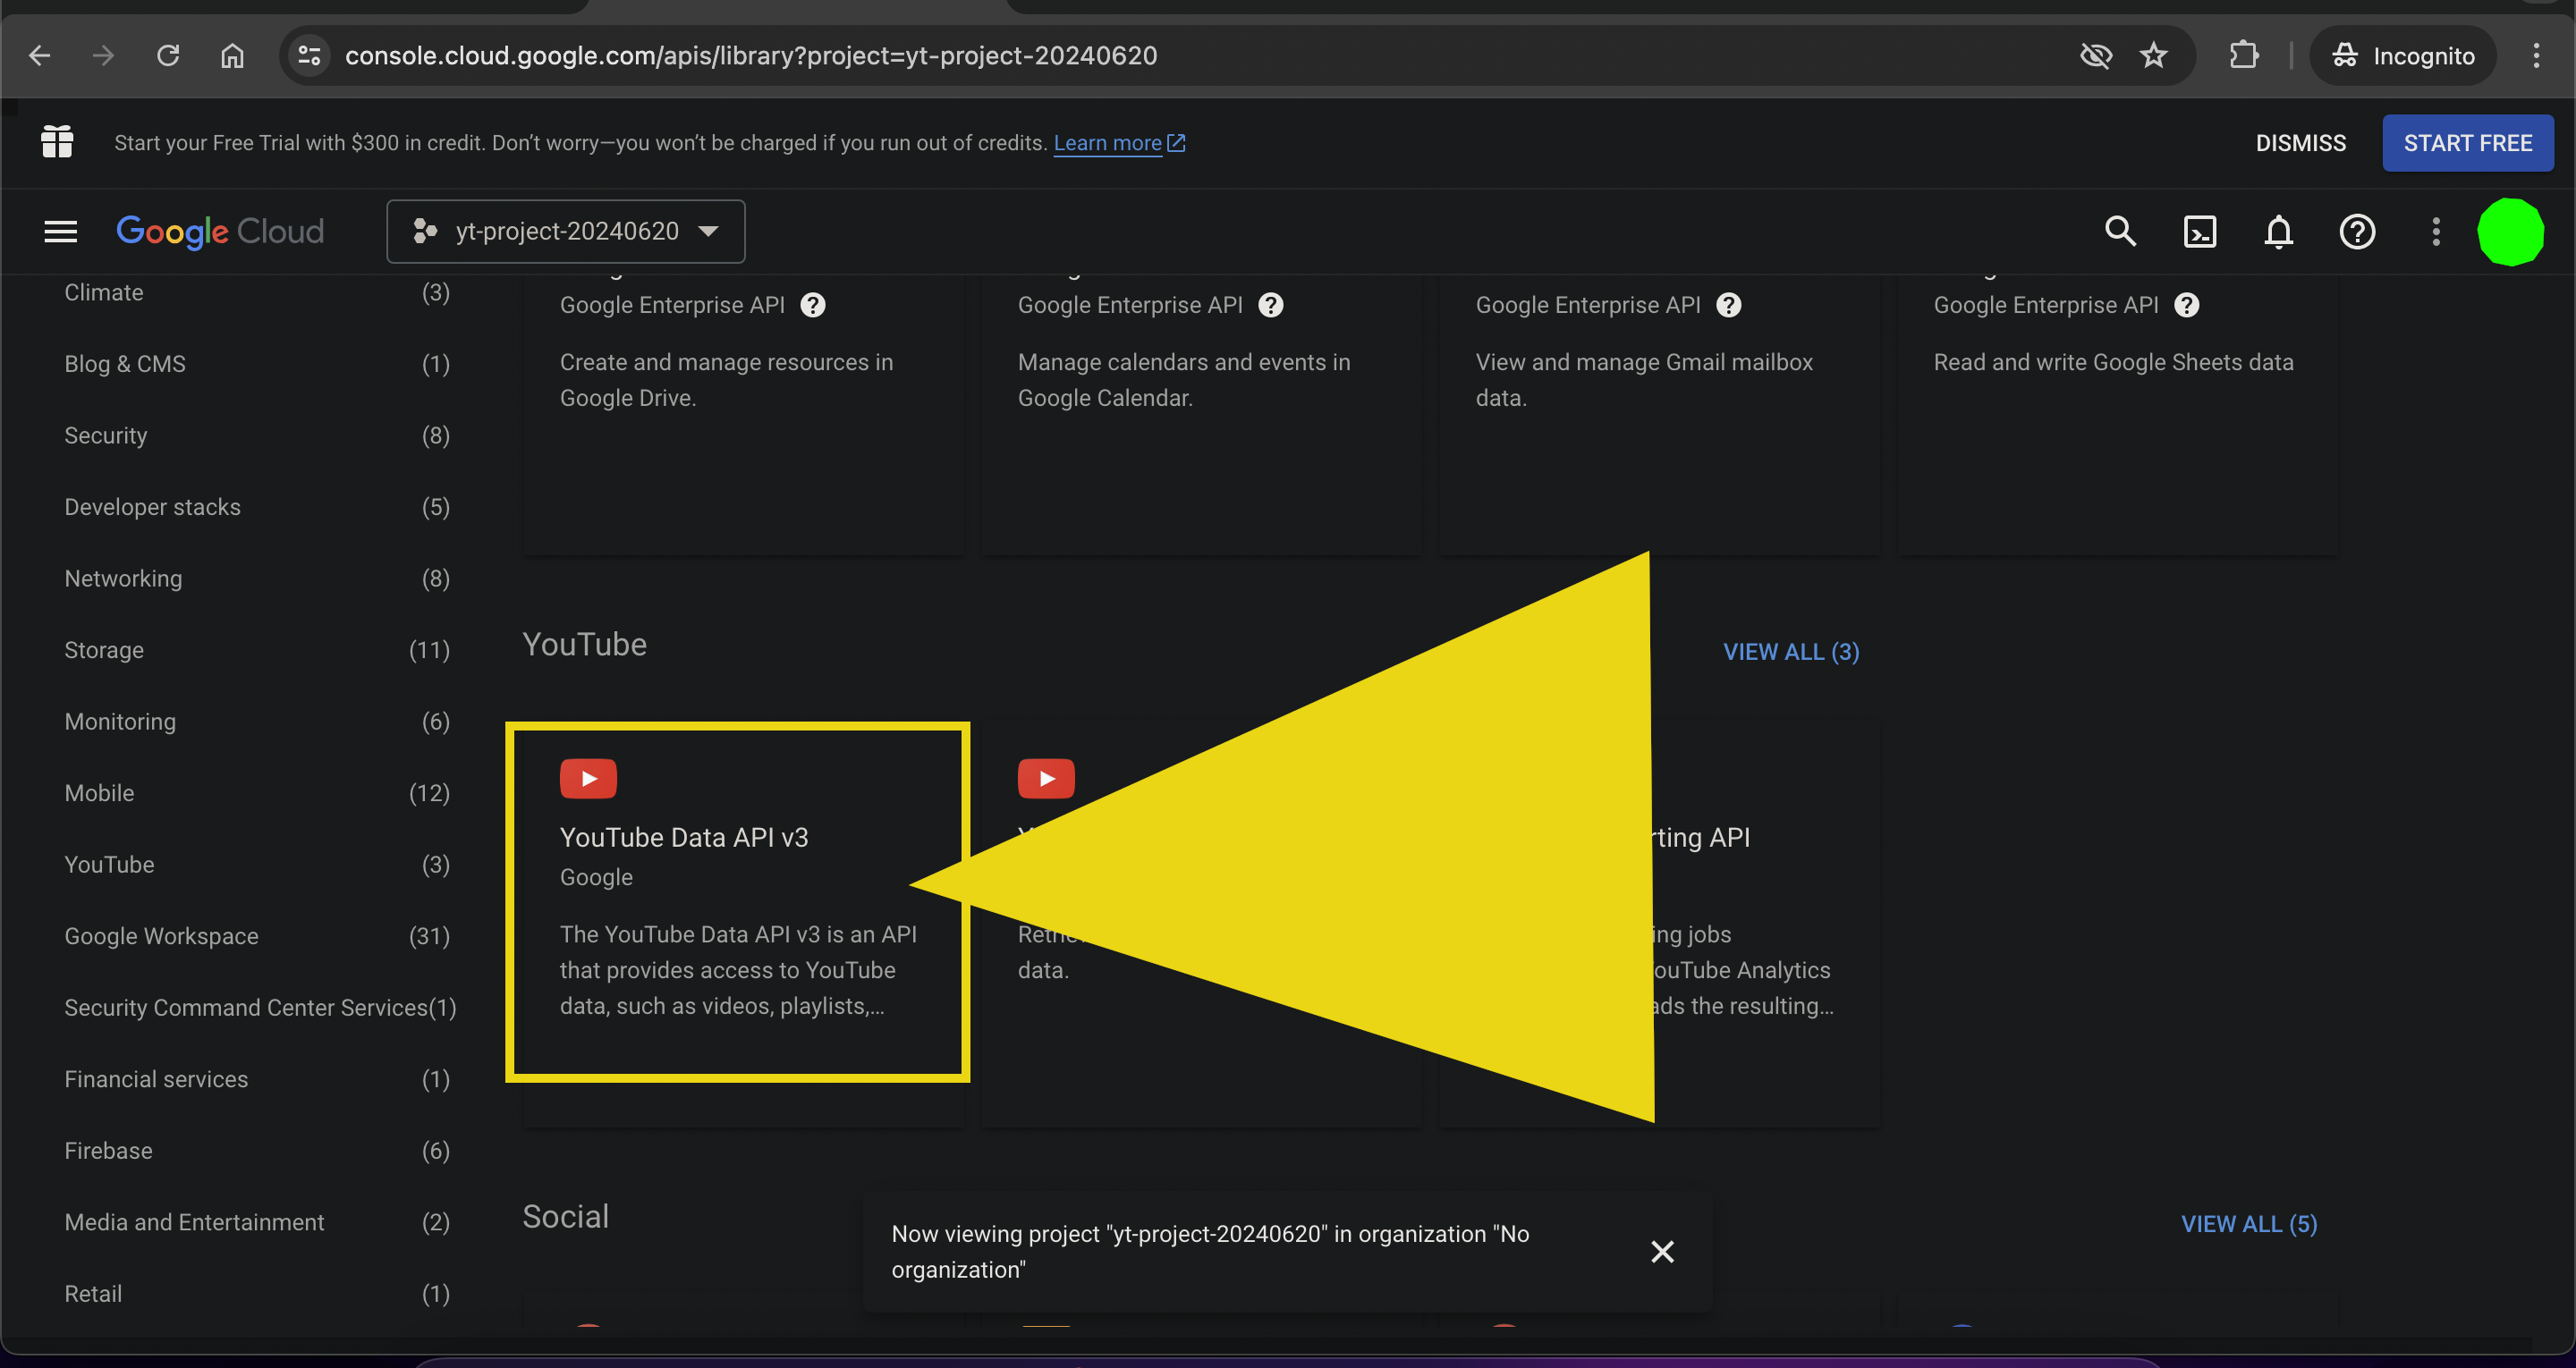Open the Google Cloud navigation menu
This screenshot has height=1368, width=2576.
click(x=61, y=232)
